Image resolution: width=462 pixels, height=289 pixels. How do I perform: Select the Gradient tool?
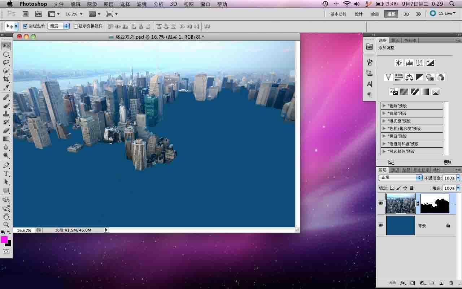[6, 139]
